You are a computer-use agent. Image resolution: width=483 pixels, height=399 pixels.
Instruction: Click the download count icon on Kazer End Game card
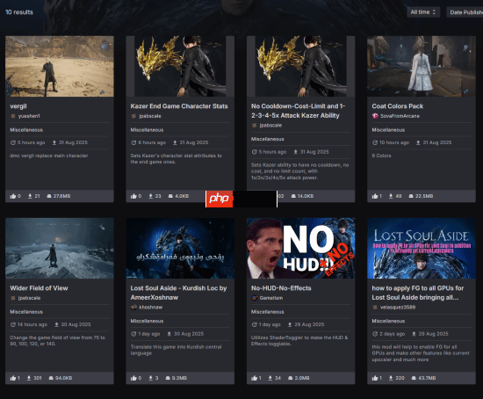pyautogui.click(x=151, y=196)
